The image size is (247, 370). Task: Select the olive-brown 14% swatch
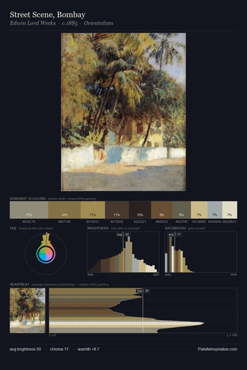64,210
